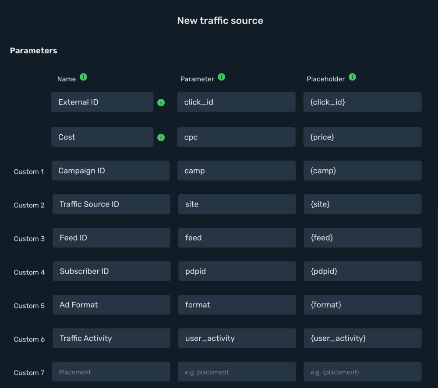Edit the user_activity parameter field
The image size is (438, 388).
237,338
